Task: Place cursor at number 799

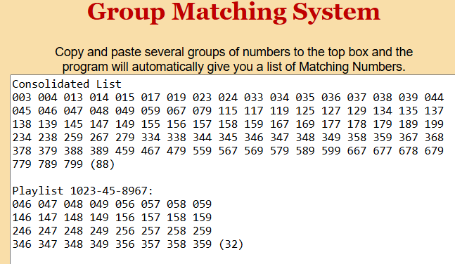Action: 73,164
